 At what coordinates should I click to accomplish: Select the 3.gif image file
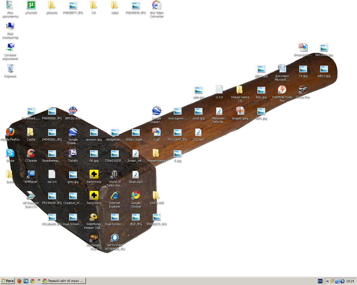pyautogui.click(x=157, y=134)
